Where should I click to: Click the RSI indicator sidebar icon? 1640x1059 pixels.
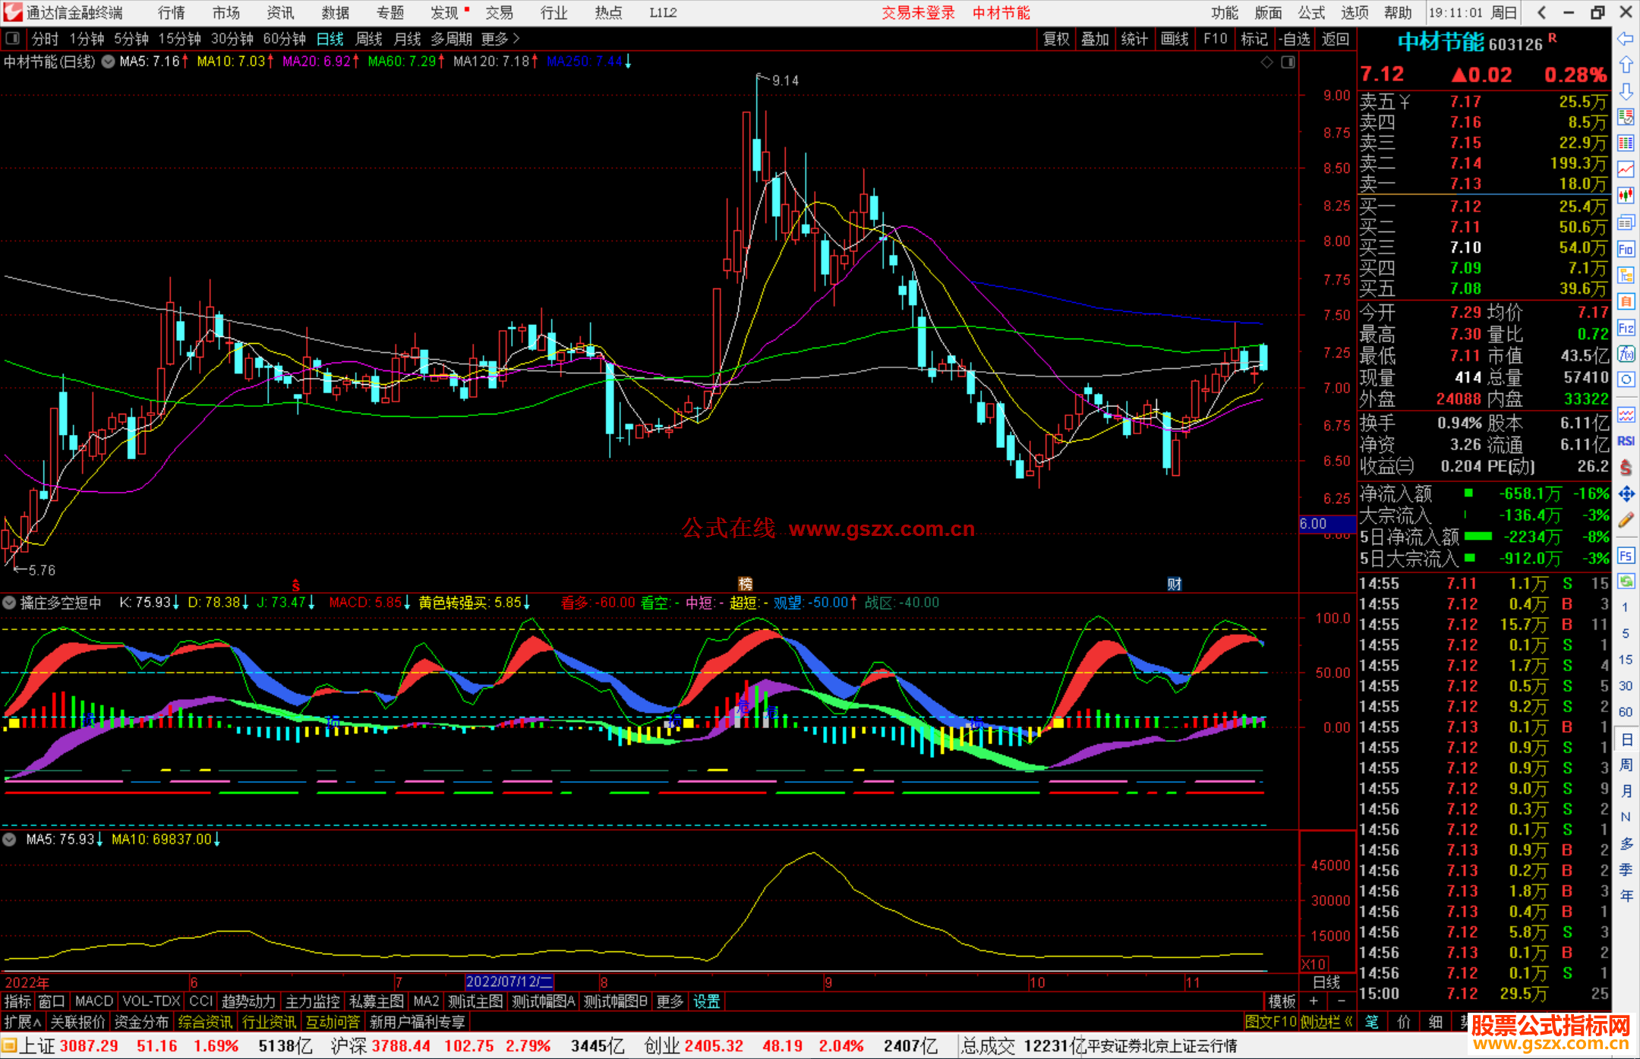click(1626, 440)
